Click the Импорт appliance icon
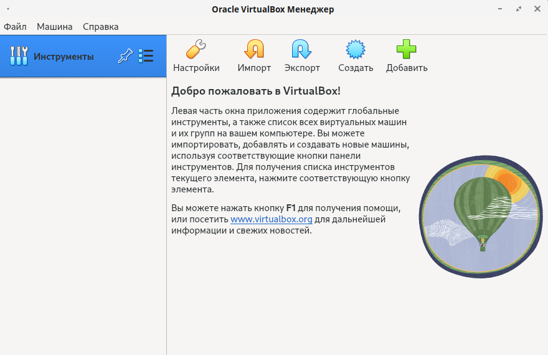 254,49
